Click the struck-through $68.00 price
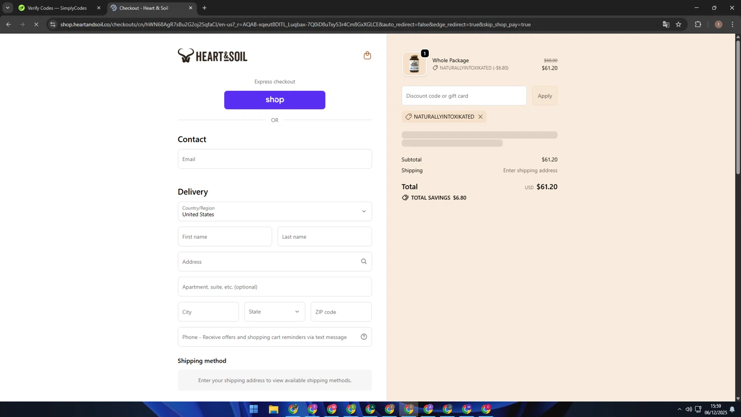 (x=550, y=60)
